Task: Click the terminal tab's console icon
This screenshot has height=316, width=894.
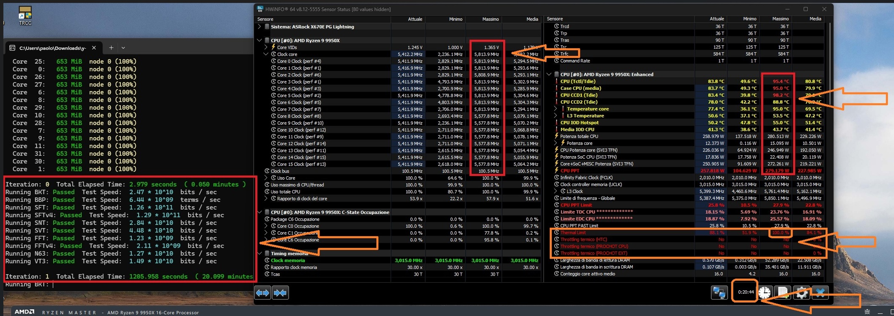Action: pyautogui.click(x=12, y=48)
